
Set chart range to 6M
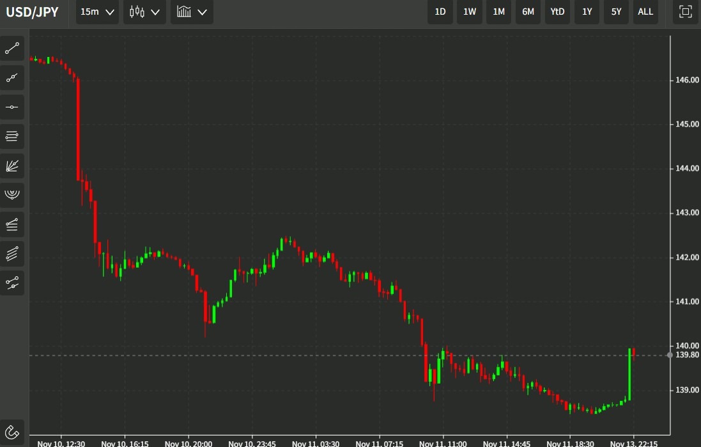(x=528, y=12)
